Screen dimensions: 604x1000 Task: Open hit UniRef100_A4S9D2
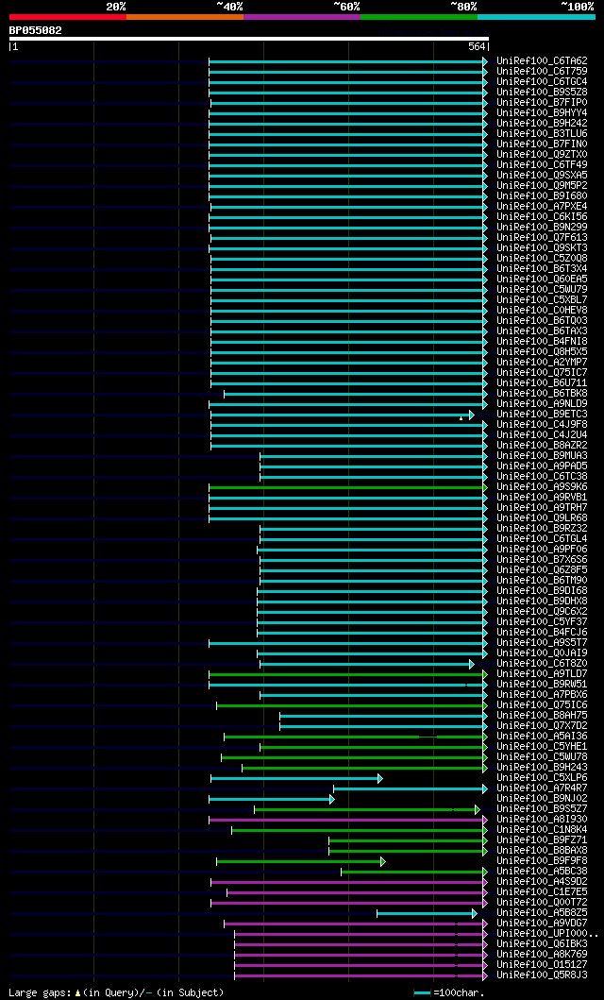click(543, 882)
